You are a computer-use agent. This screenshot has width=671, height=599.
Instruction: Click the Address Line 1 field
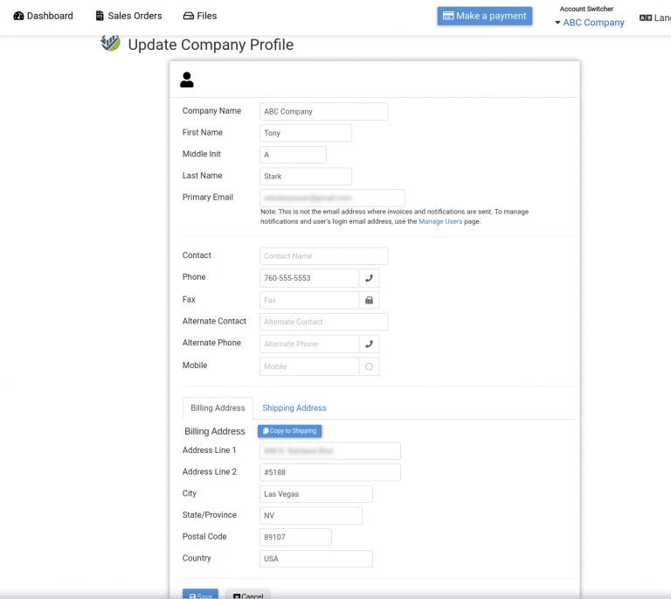coord(330,451)
